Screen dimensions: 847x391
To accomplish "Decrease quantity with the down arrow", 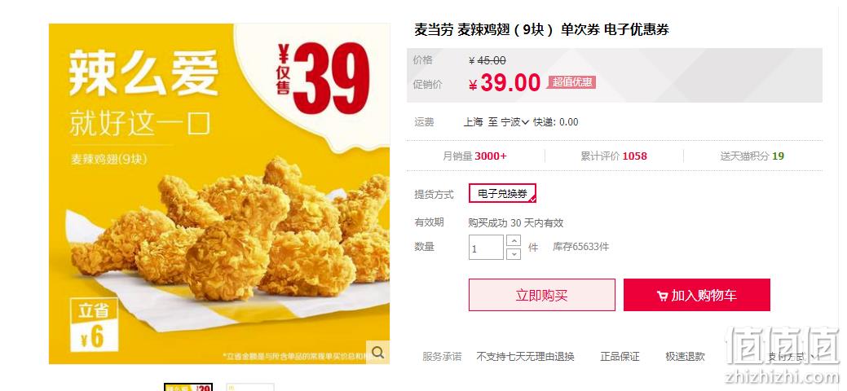I will [x=514, y=254].
